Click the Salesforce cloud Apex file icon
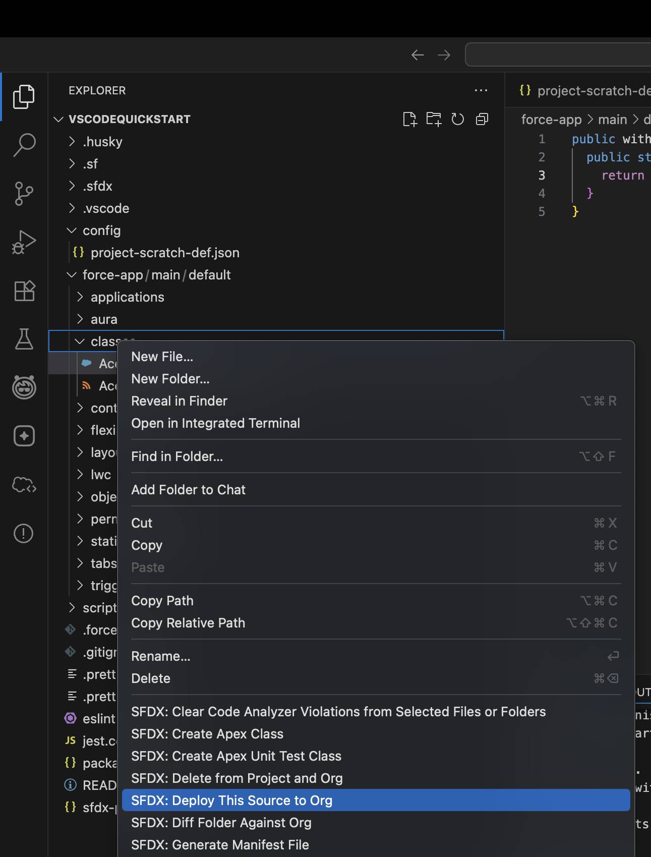 click(x=87, y=363)
